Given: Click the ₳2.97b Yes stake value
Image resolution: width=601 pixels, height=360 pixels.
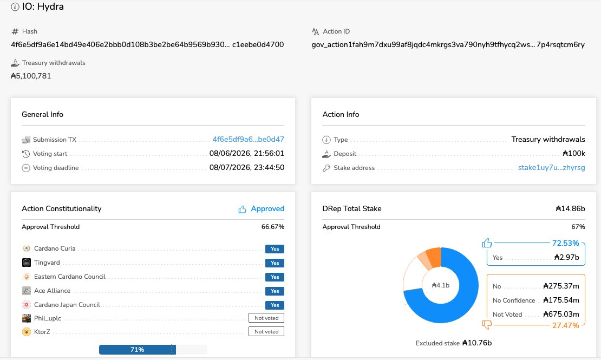Looking at the screenshot, I should click(566, 257).
